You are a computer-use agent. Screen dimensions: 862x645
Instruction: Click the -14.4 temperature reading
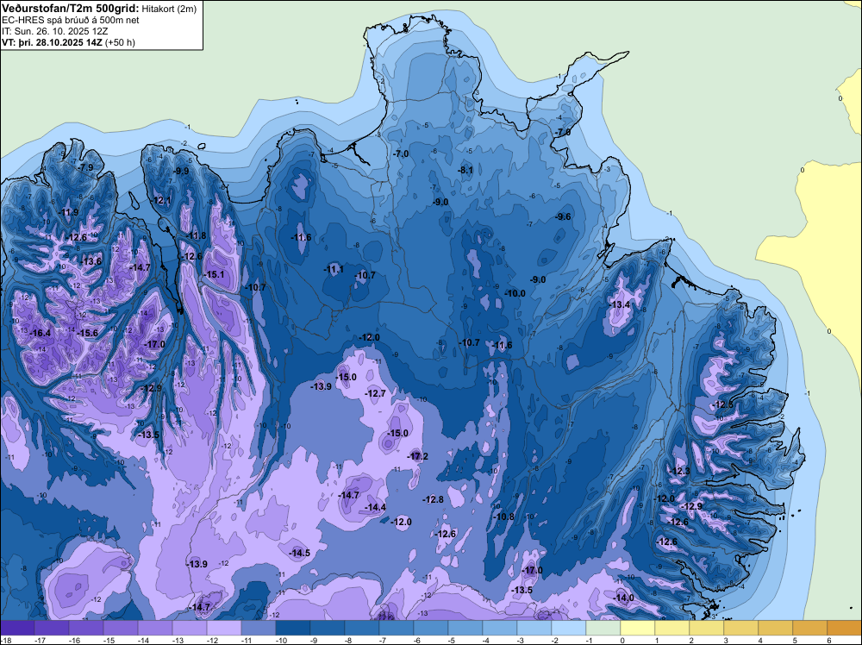(x=376, y=507)
